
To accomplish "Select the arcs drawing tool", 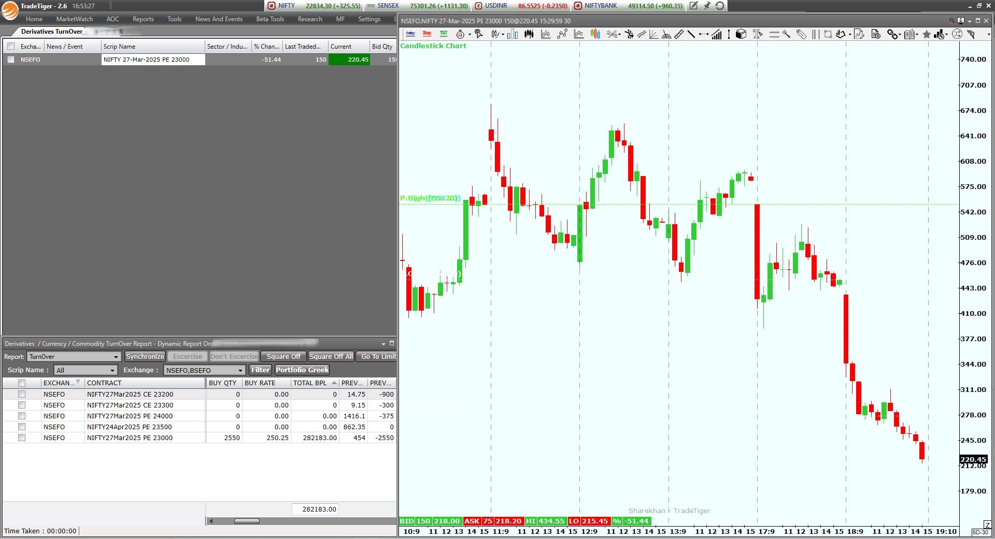I will (666, 34).
